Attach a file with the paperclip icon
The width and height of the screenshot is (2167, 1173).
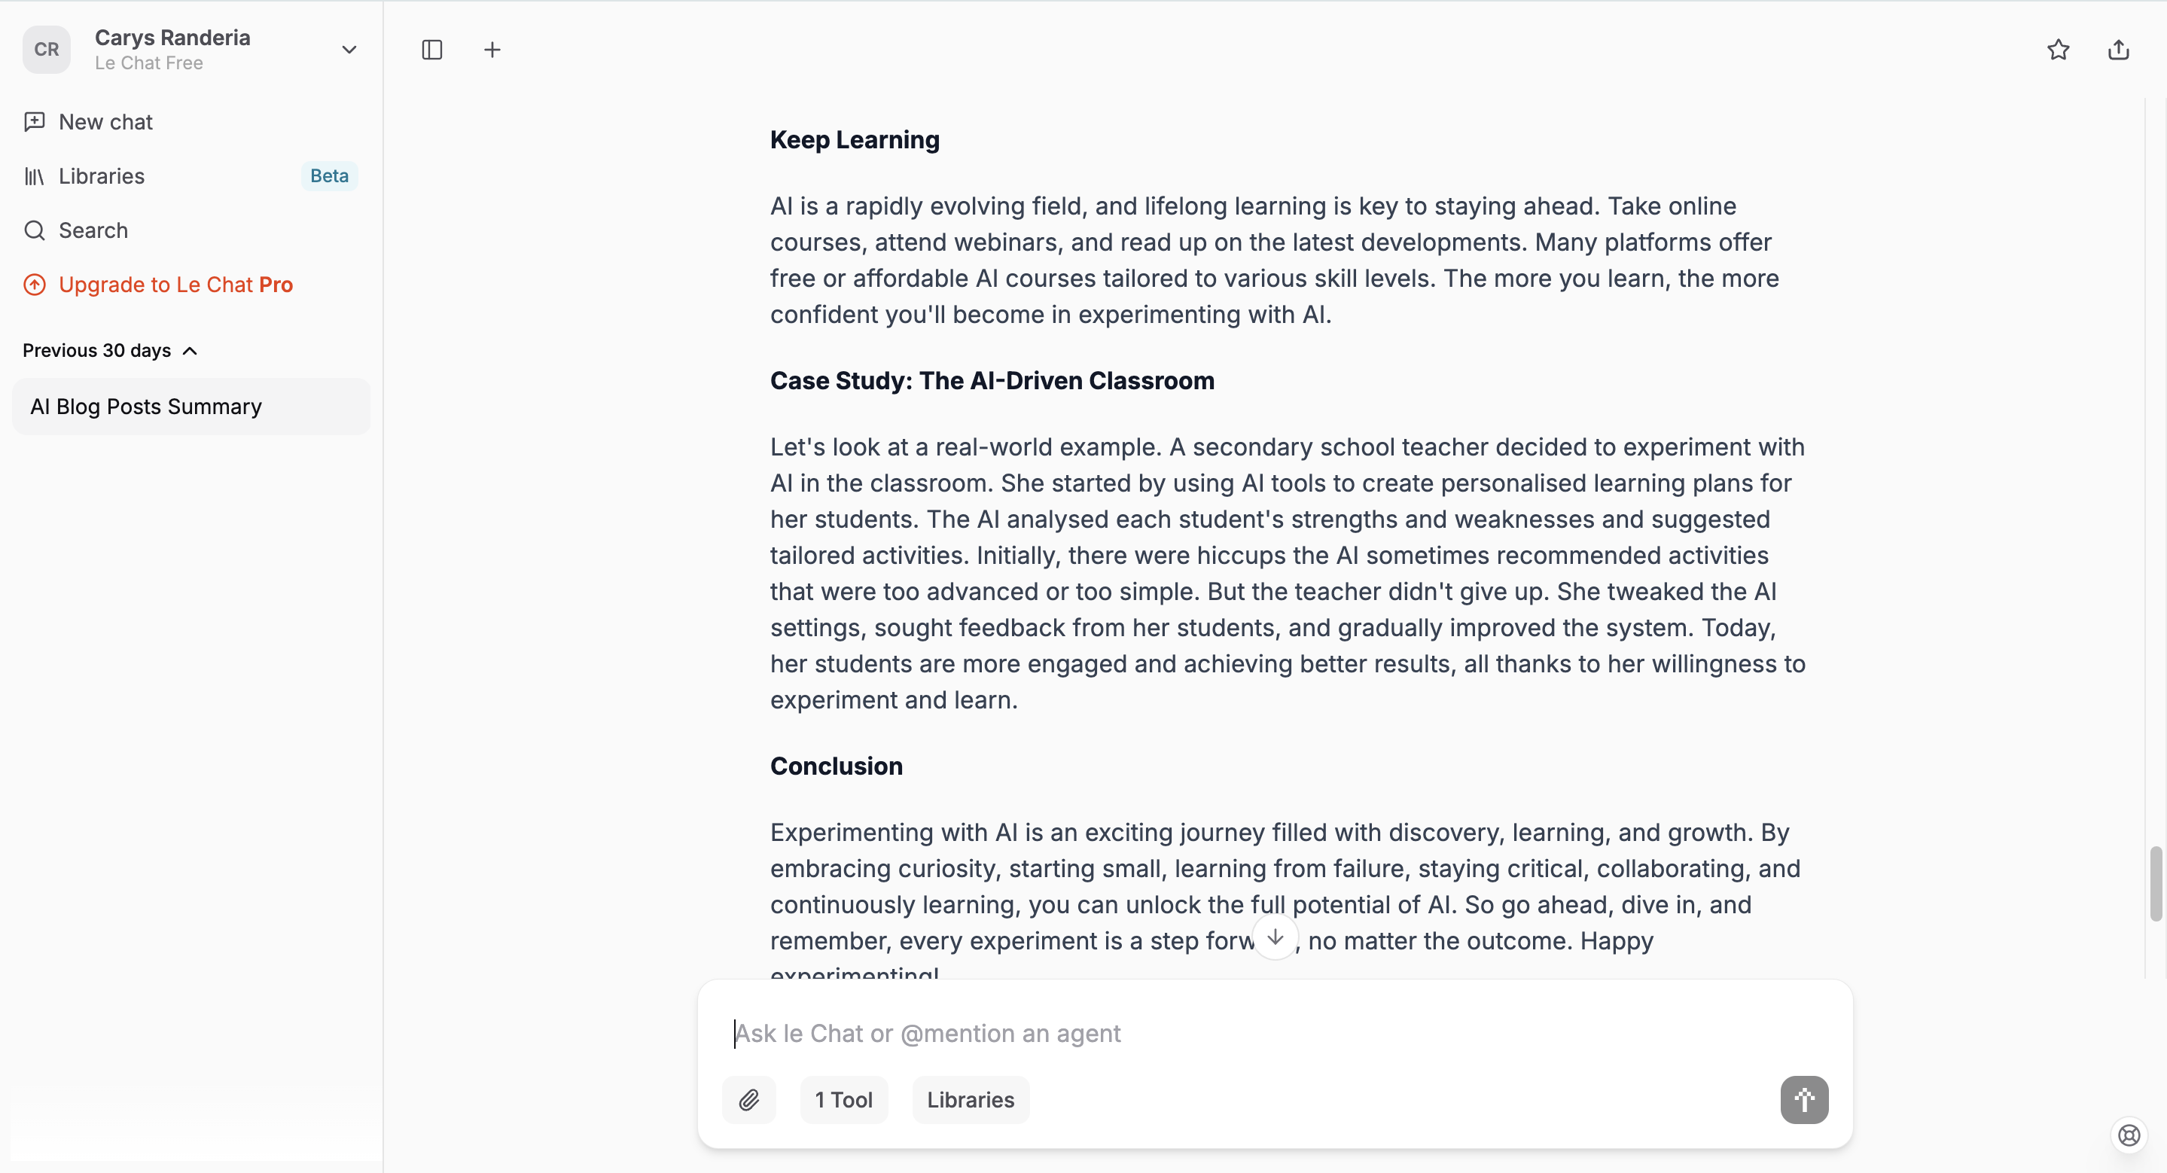click(749, 1099)
